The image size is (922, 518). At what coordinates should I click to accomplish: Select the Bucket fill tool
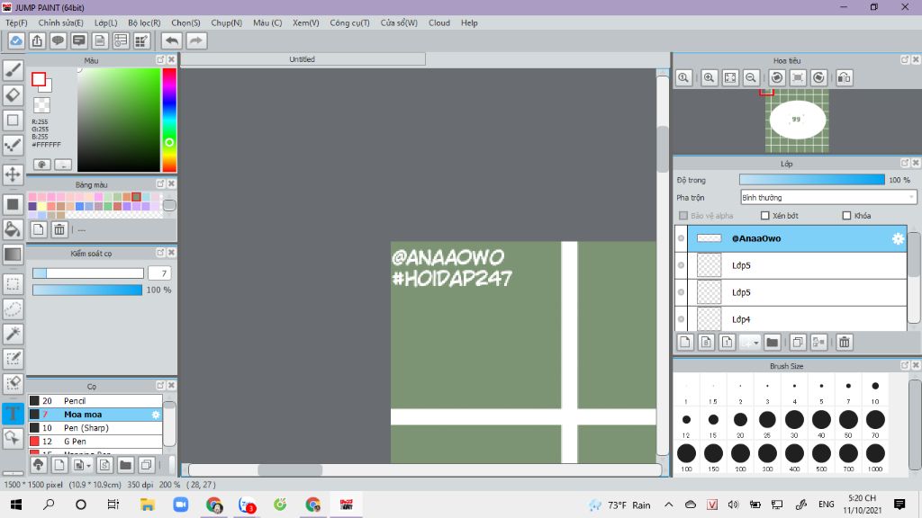coord(13,229)
